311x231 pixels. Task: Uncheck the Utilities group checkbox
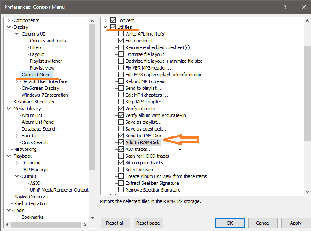click(x=113, y=27)
